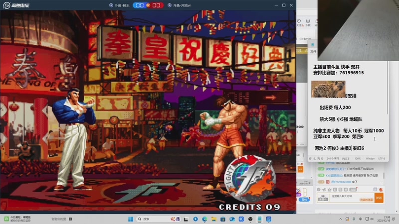
Task: Click the page scroll-down arrow at right edge
Action: coord(397,211)
